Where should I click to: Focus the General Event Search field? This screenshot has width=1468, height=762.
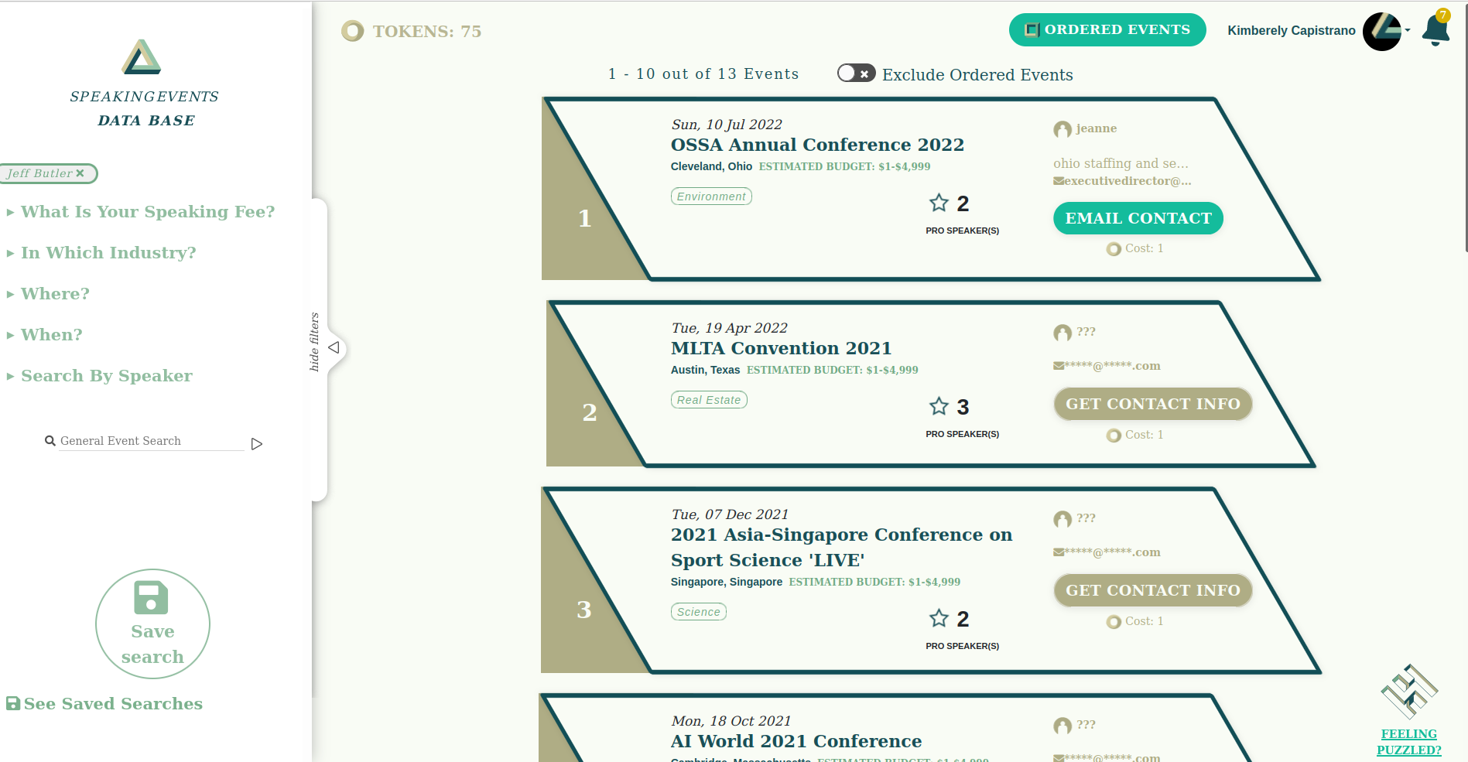coord(151,441)
